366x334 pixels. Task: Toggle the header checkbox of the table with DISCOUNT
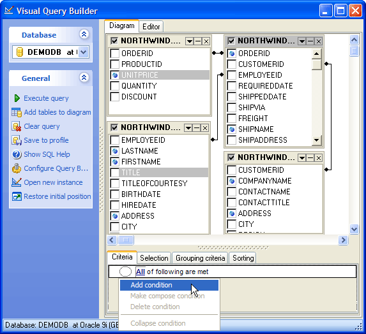tap(114, 41)
